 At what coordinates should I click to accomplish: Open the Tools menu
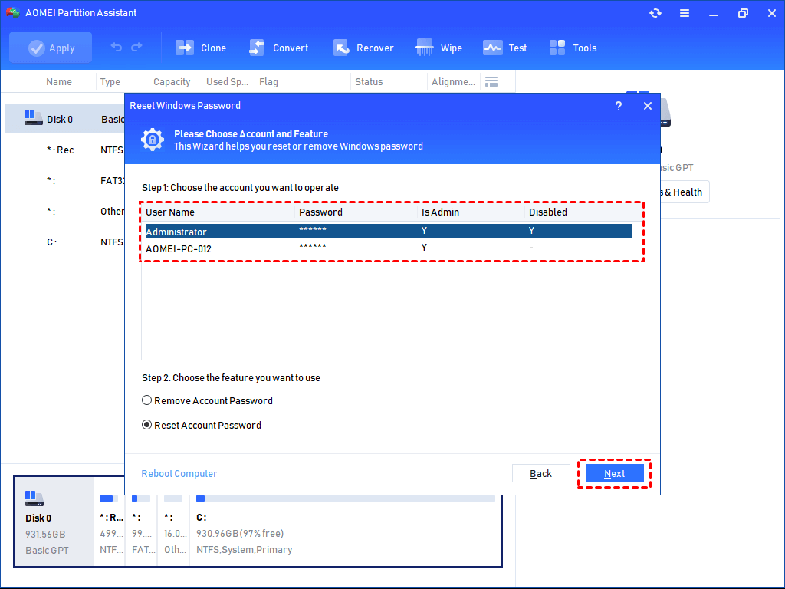point(558,48)
